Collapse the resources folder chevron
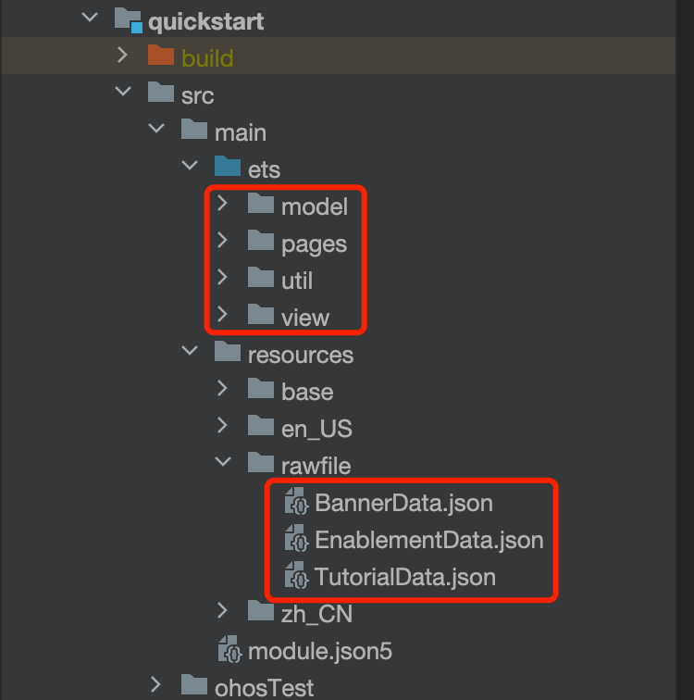 (x=190, y=351)
